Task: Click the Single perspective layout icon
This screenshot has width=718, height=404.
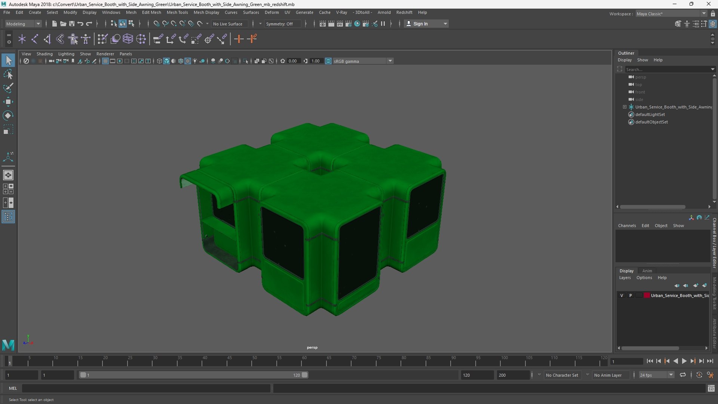Action: (x=8, y=175)
